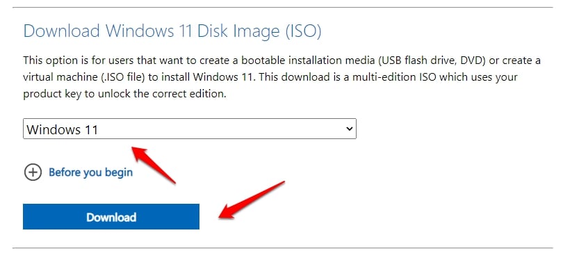Click the red arrow pointing at Download button
Screen dimensions: 563x258
pyautogui.click(x=252, y=200)
